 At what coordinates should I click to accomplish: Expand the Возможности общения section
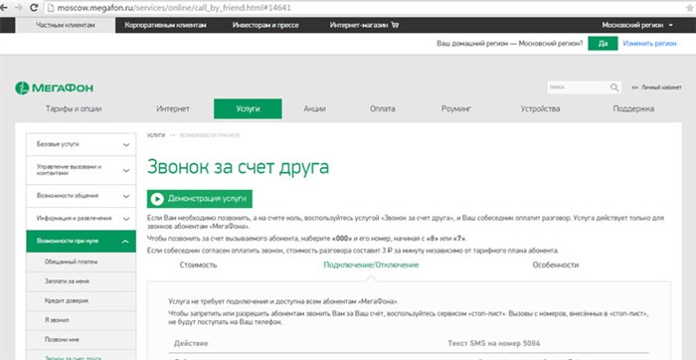point(81,196)
